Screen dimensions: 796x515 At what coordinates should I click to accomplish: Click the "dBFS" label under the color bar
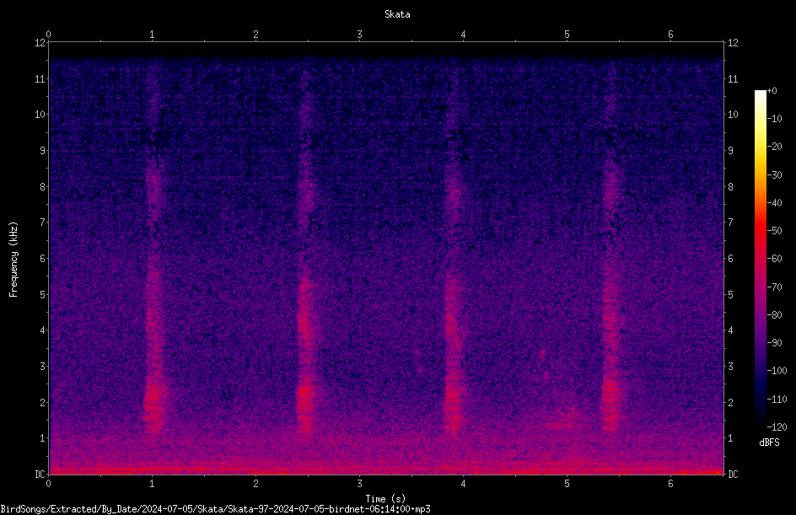pyautogui.click(x=769, y=443)
